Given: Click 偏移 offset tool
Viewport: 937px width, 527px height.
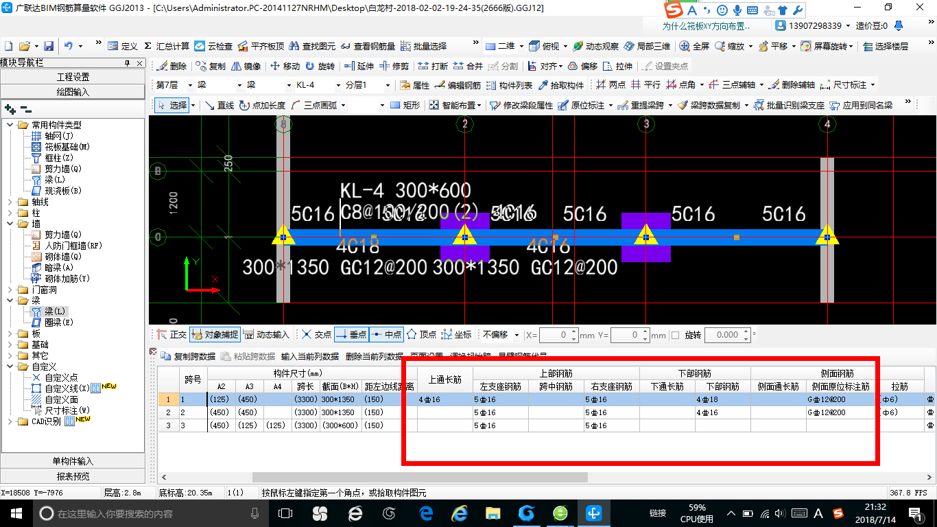Looking at the screenshot, I should click(x=583, y=66).
